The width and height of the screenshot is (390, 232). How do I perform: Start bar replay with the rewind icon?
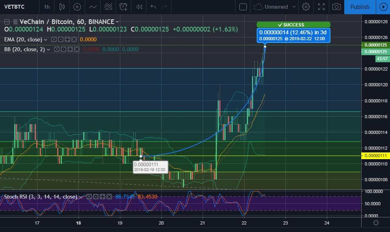coord(139,7)
